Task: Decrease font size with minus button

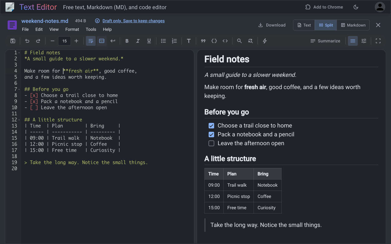Action: [x=53, y=41]
